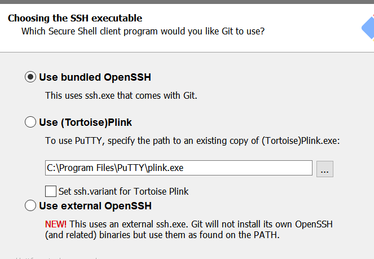Click the 'Set ssh.variant for Tortoise Plink' label text
Image resolution: width=374 pixels, height=259 pixels.
coord(124,191)
